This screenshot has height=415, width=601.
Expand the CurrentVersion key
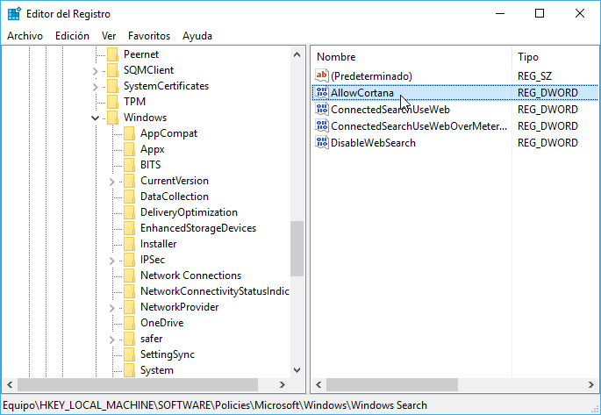coord(112,182)
